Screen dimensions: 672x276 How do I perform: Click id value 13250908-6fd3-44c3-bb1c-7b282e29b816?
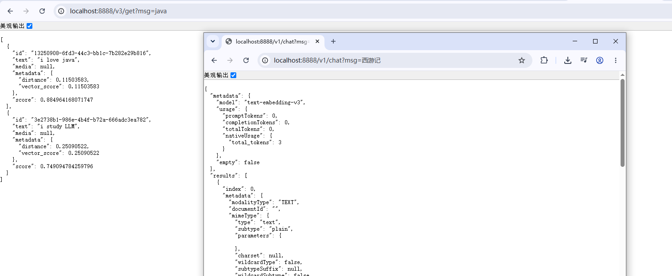coord(91,53)
